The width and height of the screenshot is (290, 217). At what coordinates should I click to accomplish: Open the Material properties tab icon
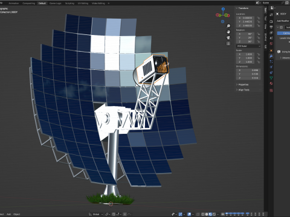tap(271, 83)
